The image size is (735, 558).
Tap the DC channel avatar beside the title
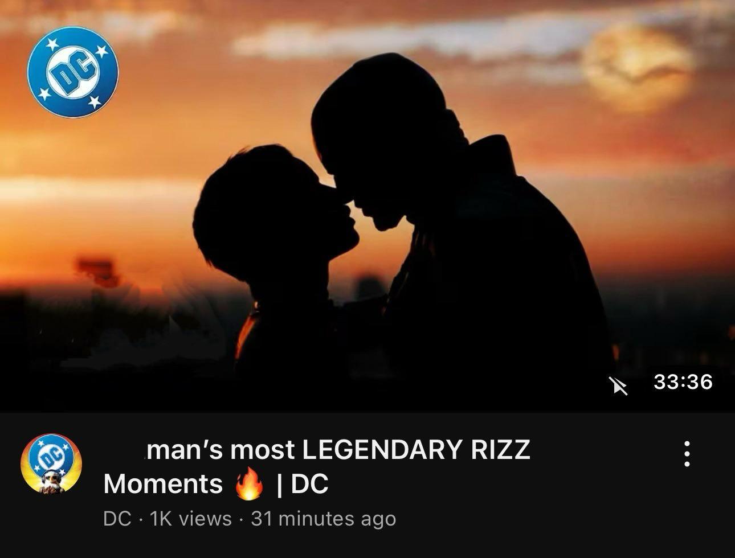(x=51, y=464)
